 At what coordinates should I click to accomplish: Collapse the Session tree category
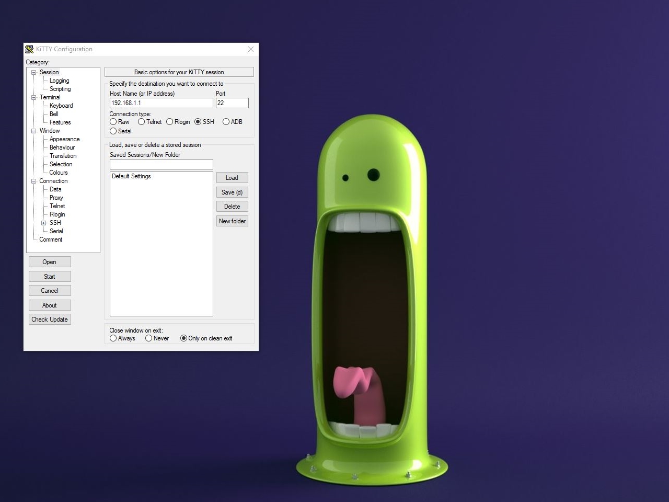pos(34,72)
